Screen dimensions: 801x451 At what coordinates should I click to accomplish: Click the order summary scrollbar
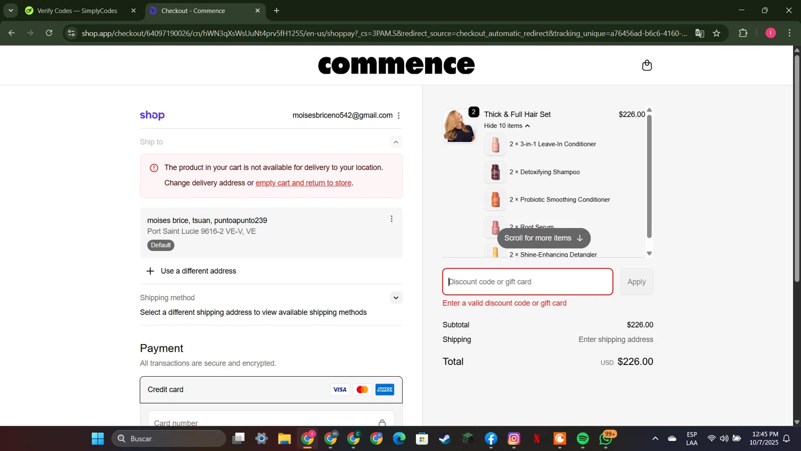coord(649,176)
